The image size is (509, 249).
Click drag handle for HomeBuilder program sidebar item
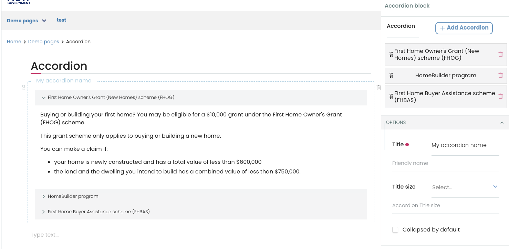pyautogui.click(x=391, y=76)
